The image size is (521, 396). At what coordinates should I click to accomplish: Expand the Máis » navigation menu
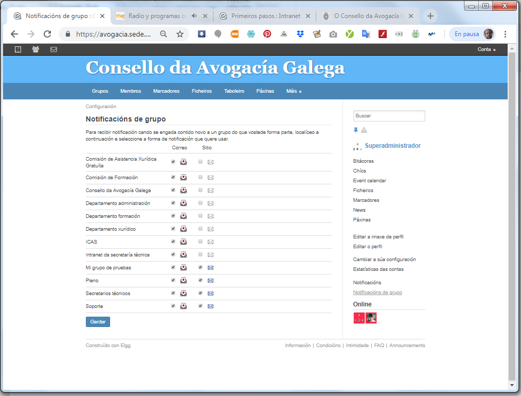[x=294, y=91]
